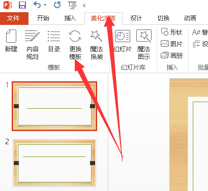Image resolution: width=208 pixels, height=191 pixels.
Task: Switch to the 动画 ribbon tab
Action: click(190, 18)
